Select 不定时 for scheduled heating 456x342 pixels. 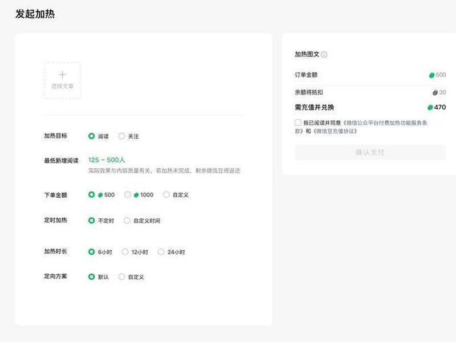[92, 220]
